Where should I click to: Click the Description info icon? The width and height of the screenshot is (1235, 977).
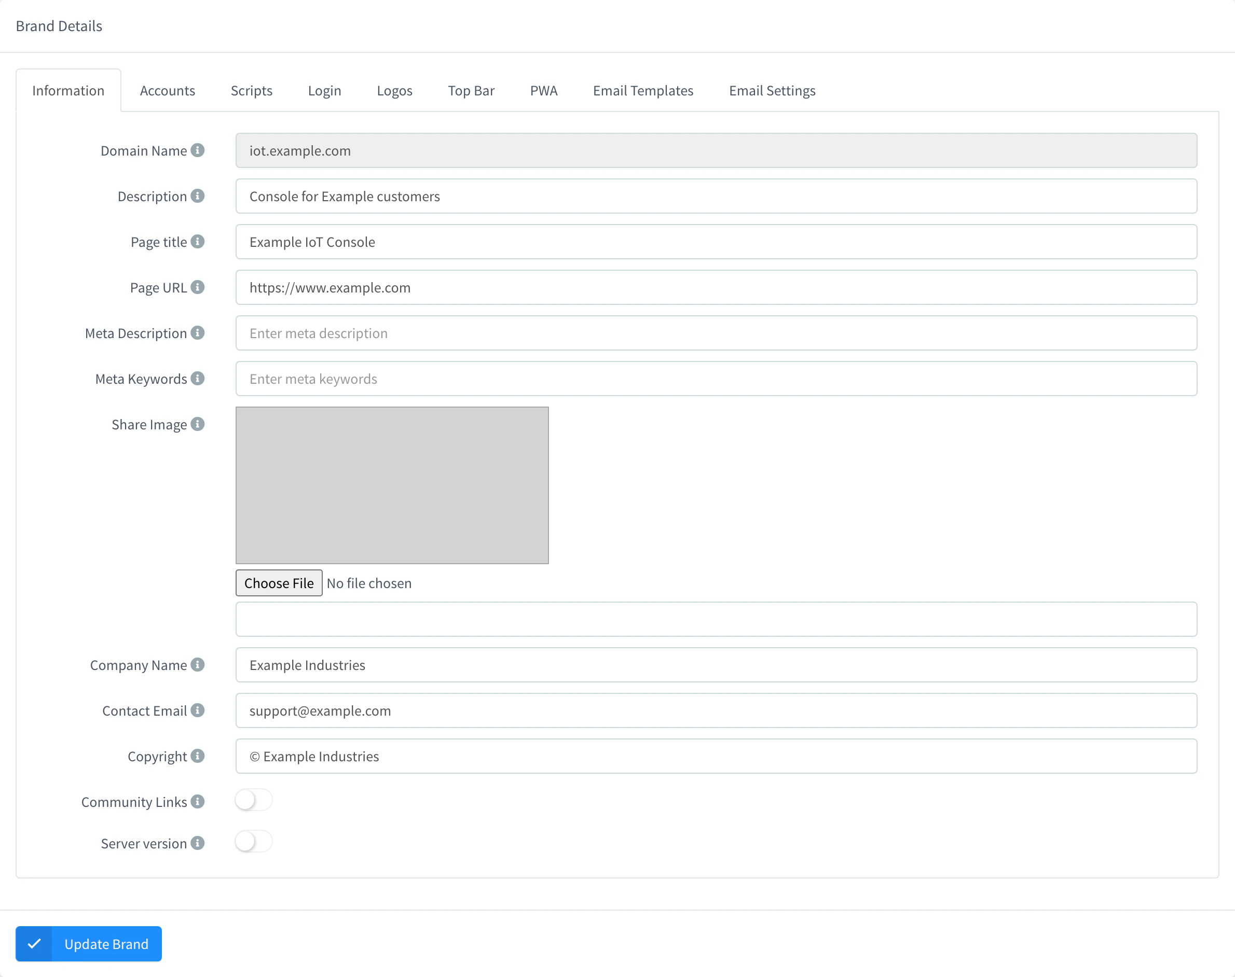tap(197, 196)
